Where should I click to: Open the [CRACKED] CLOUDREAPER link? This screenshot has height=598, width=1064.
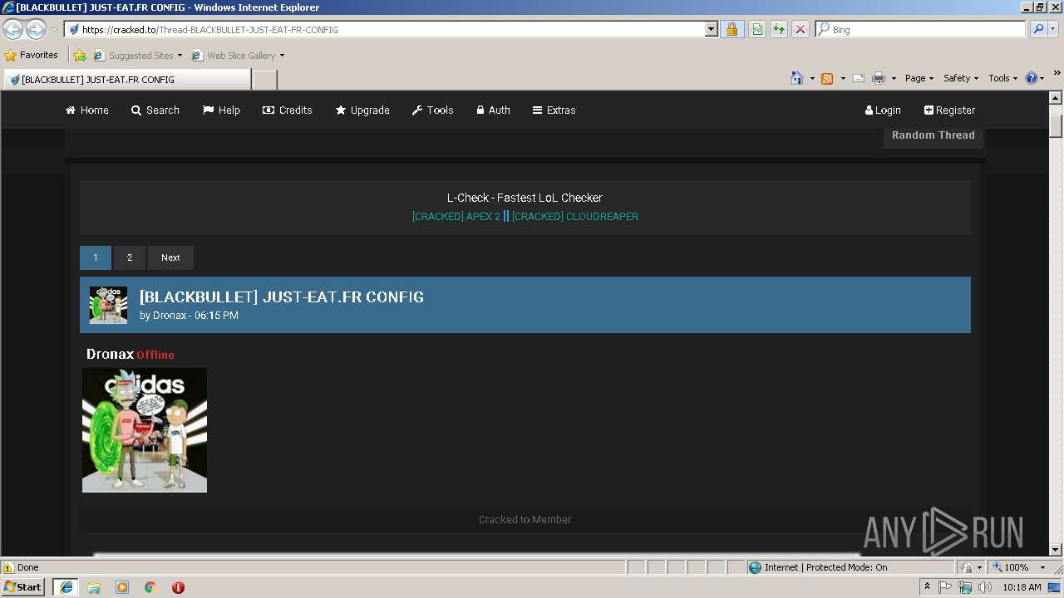coord(575,216)
